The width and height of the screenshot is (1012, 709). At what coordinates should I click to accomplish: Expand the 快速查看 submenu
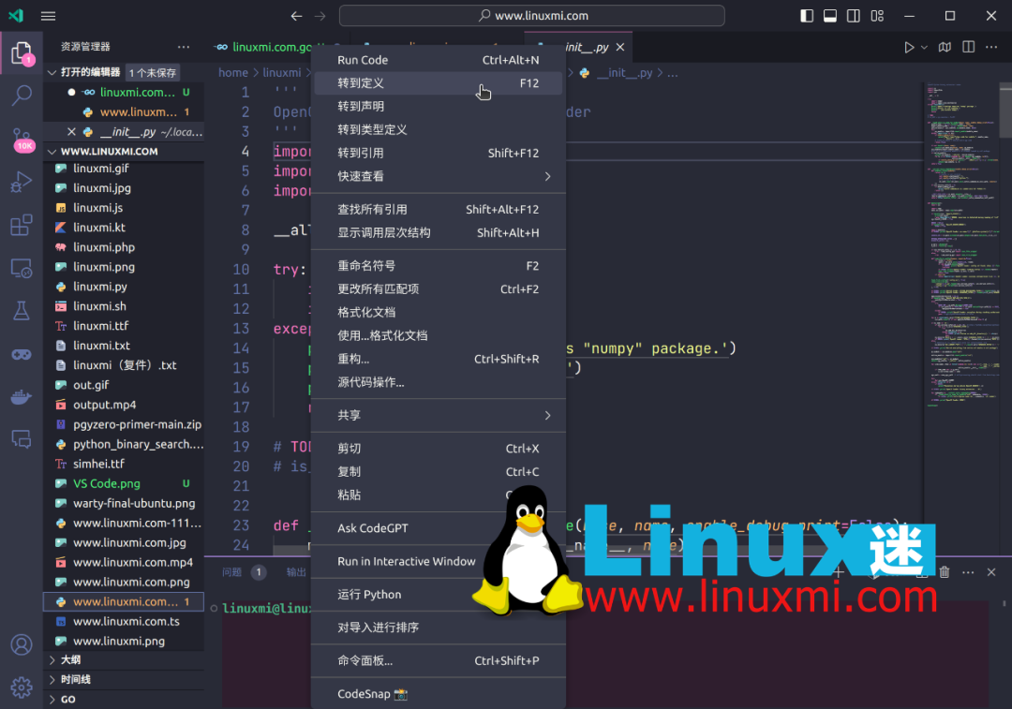pyautogui.click(x=439, y=176)
